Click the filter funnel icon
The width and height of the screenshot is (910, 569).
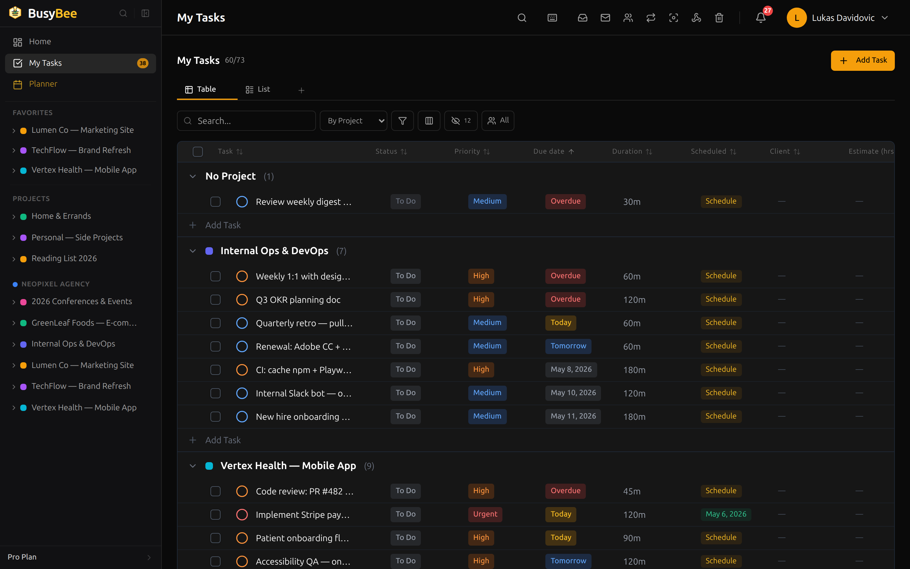coord(402,121)
